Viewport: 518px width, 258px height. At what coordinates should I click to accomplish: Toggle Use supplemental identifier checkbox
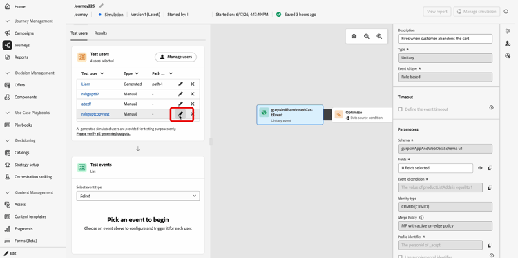[400, 257]
